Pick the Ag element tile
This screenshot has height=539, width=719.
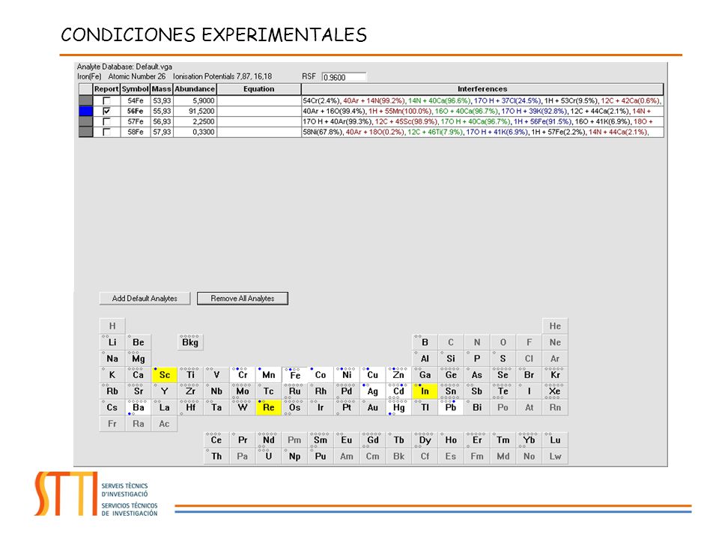tap(373, 391)
